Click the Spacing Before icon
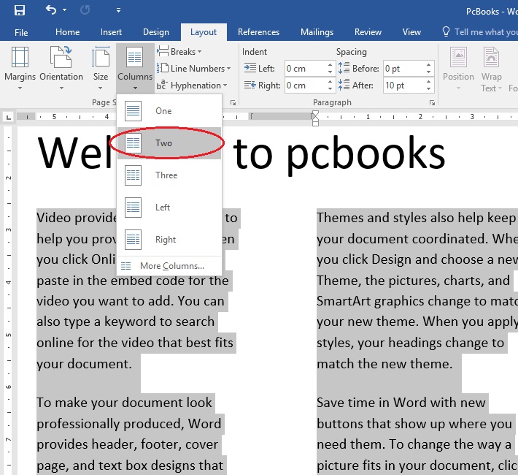This screenshot has height=475, width=518. point(344,68)
